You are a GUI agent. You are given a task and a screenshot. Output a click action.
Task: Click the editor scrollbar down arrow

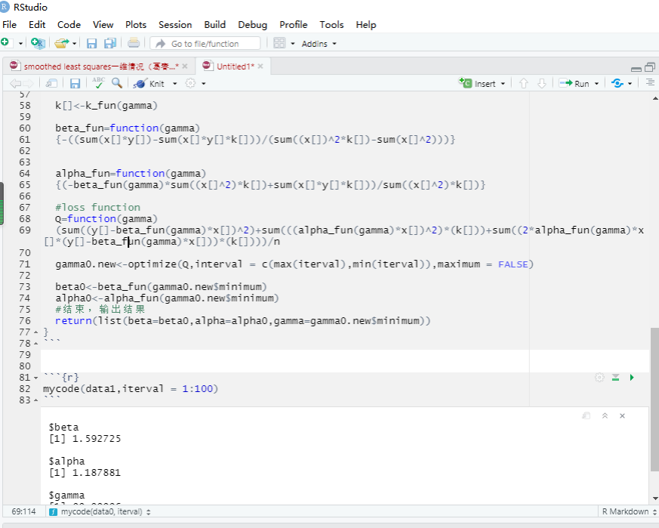point(655,499)
